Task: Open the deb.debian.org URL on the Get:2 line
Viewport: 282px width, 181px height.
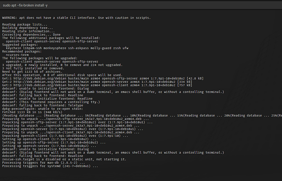Action: [51, 82]
